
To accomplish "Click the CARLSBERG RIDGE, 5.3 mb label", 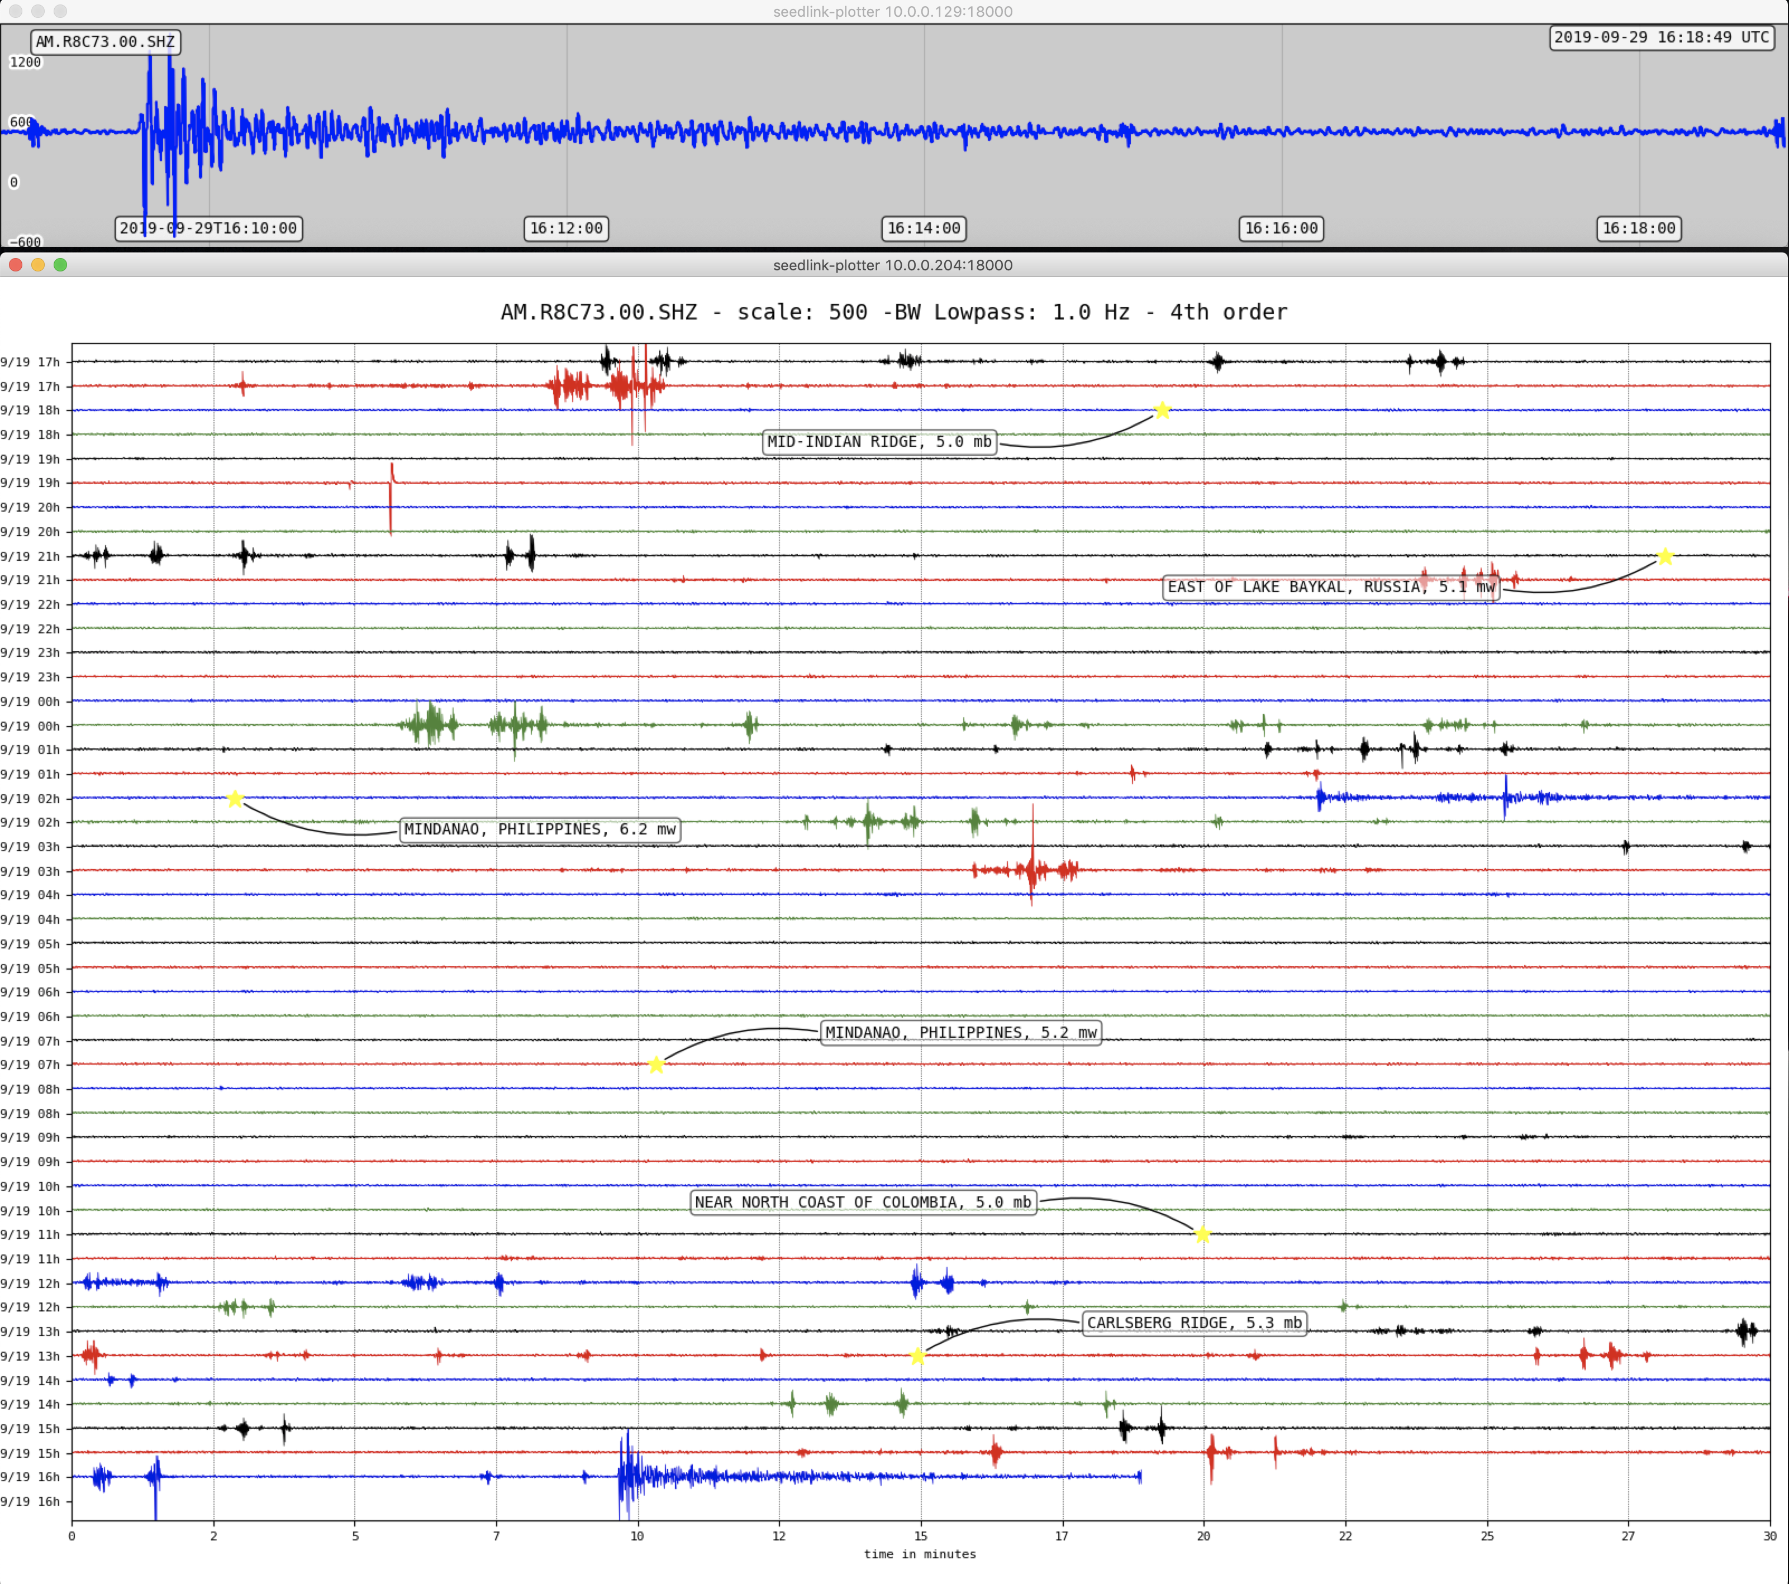I will pyautogui.click(x=1195, y=1323).
